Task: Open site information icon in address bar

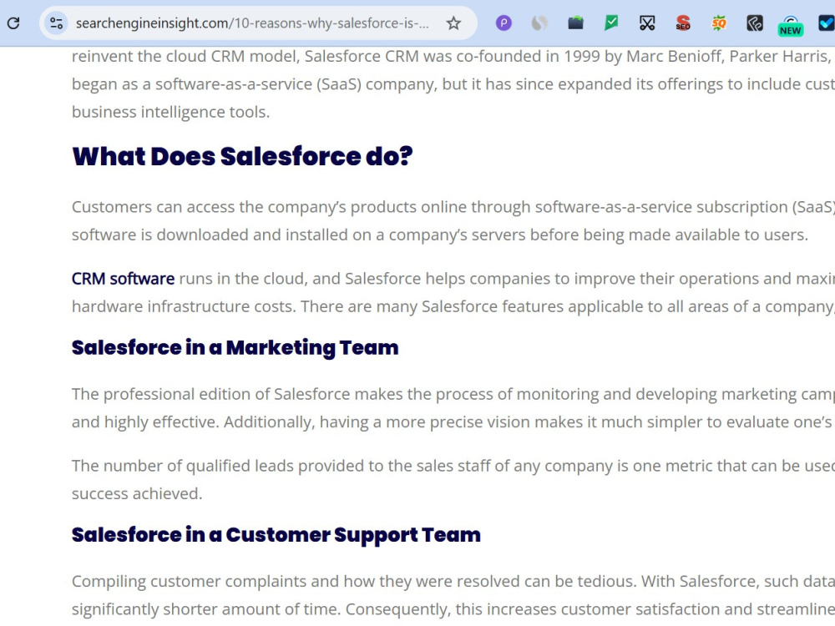Action: click(x=56, y=23)
